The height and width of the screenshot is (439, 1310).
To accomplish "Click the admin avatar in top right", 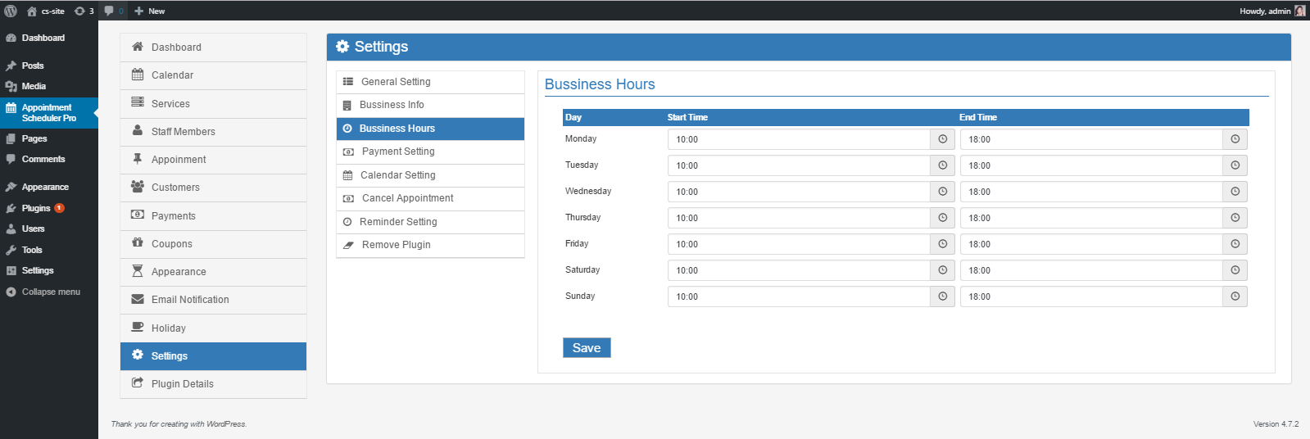I will click(1299, 11).
